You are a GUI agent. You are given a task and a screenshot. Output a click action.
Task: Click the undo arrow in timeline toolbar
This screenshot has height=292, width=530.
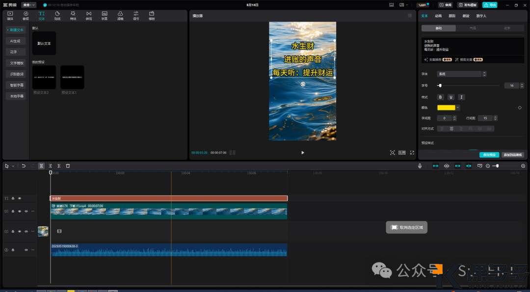[24, 166]
